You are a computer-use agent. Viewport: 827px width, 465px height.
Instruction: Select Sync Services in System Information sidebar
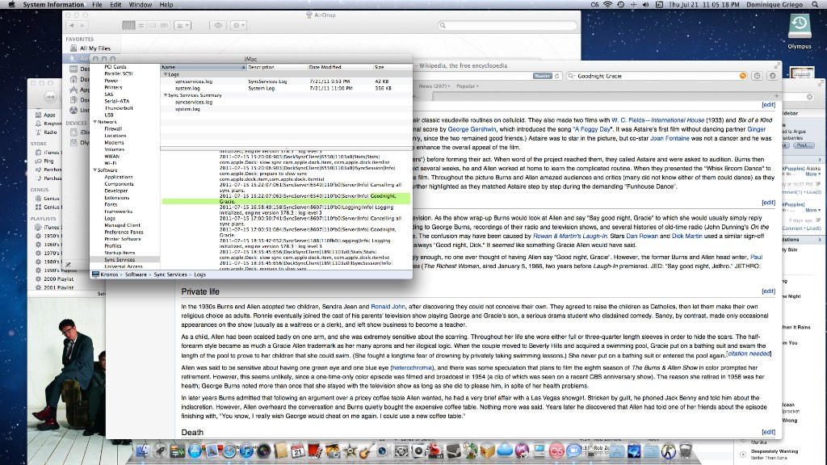(x=120, y=259)
